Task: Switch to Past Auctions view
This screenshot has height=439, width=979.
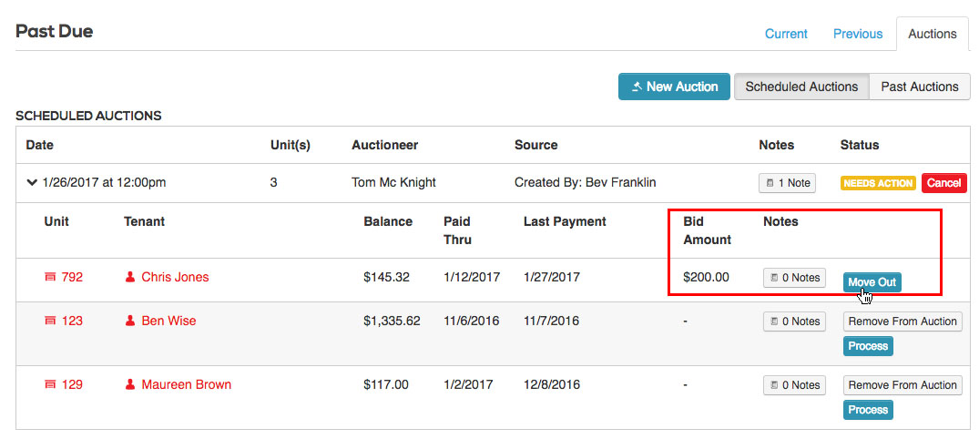Action: [919, 87]
